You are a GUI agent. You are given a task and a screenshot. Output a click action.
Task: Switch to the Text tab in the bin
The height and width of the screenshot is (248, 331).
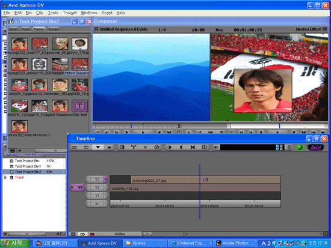(x=26, y=29)
